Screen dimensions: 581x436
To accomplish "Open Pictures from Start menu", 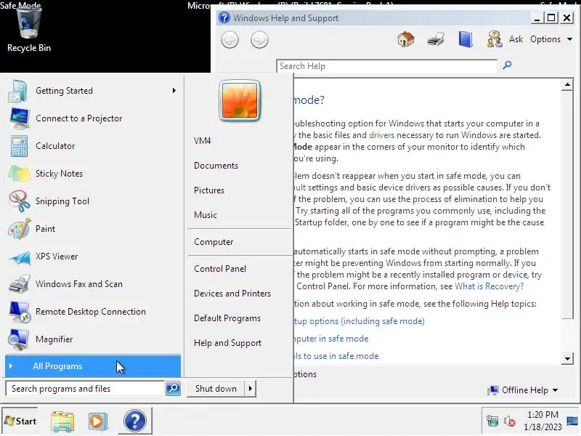I will [x=209, y=190].
